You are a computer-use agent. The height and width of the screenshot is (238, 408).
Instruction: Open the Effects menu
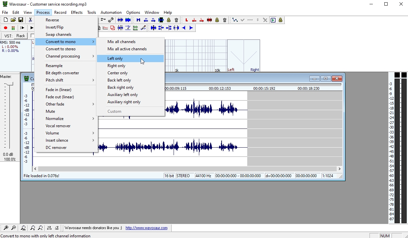[77, 12]
